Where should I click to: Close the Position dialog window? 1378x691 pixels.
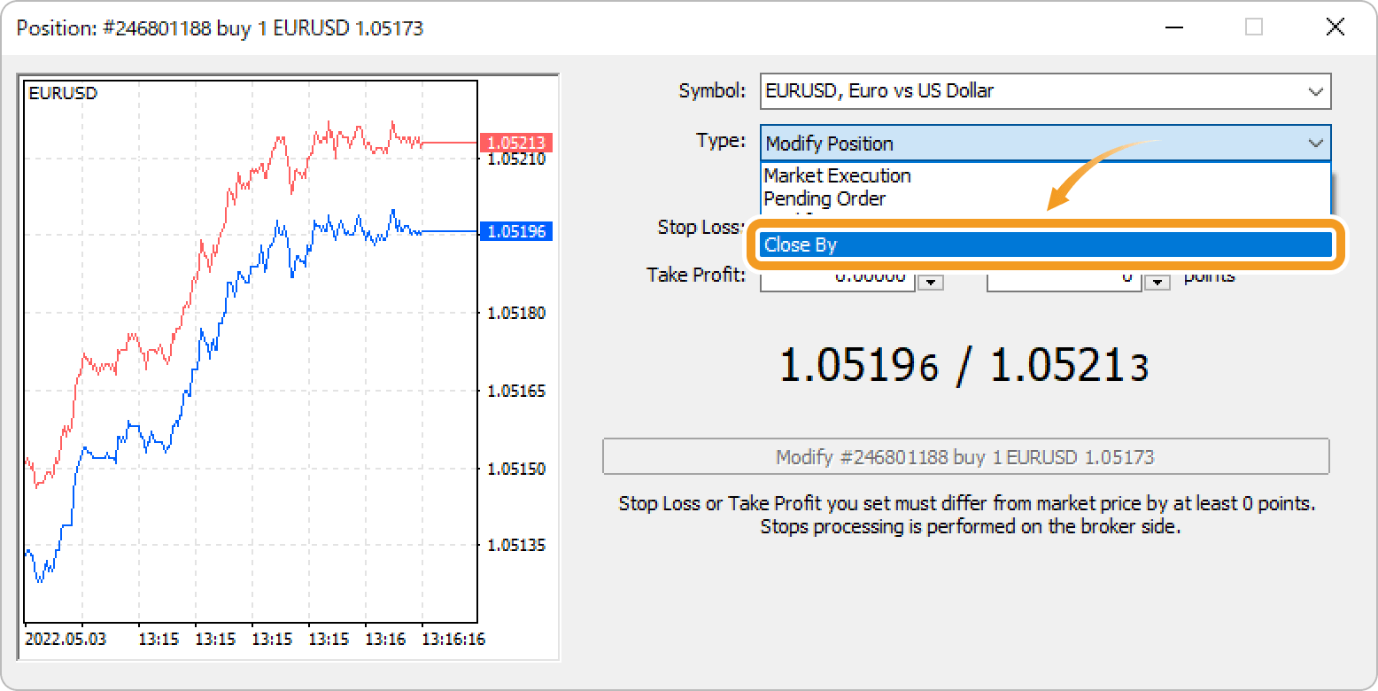coord(1335,27)
